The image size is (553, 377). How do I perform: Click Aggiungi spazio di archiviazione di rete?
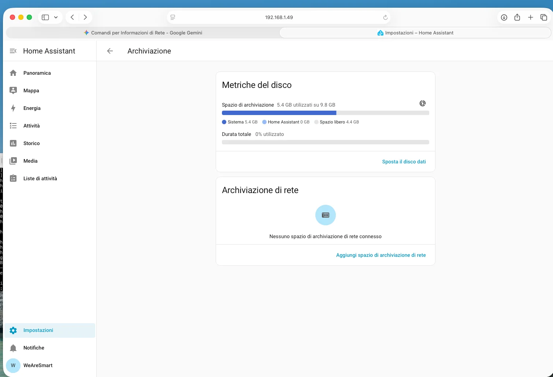pyautogui.click(x=381, y=255)
